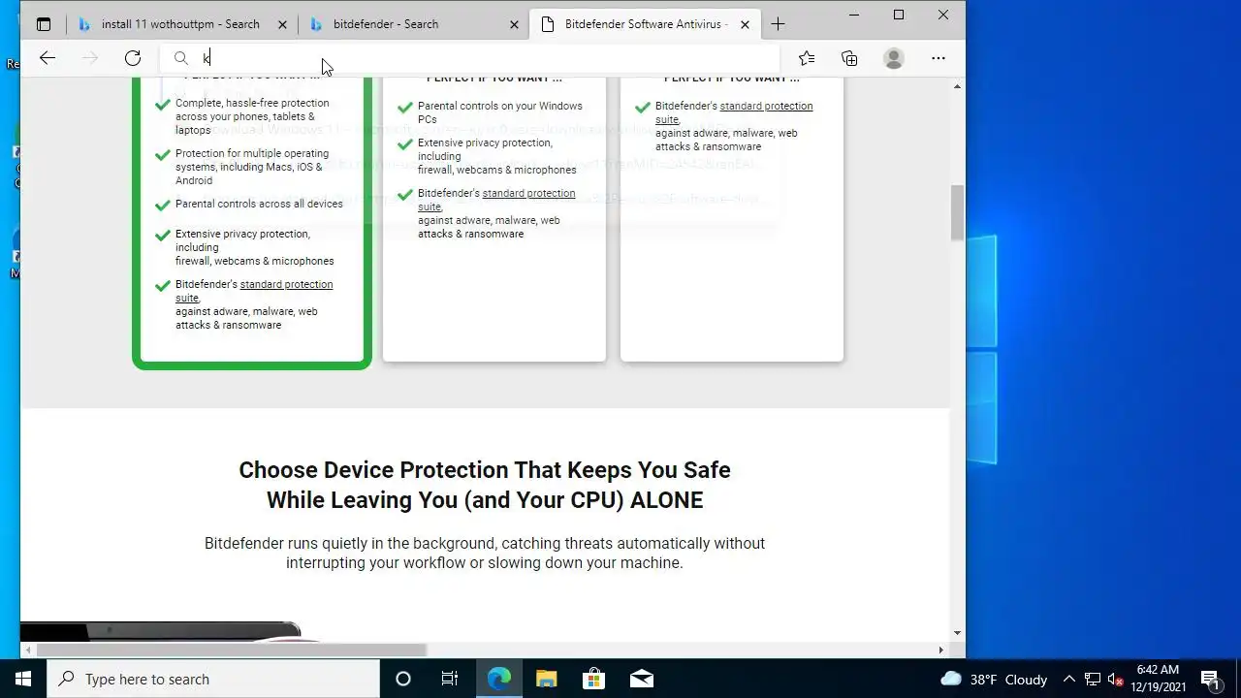Click the vertical scrollbar thumb of the page
The width and height of the screenshot is (1241, 698).
click(x=957, y=211)
